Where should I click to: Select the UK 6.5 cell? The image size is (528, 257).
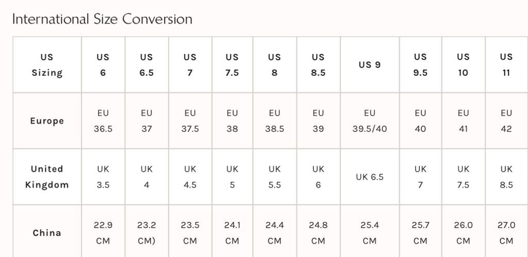coord(370,177)
